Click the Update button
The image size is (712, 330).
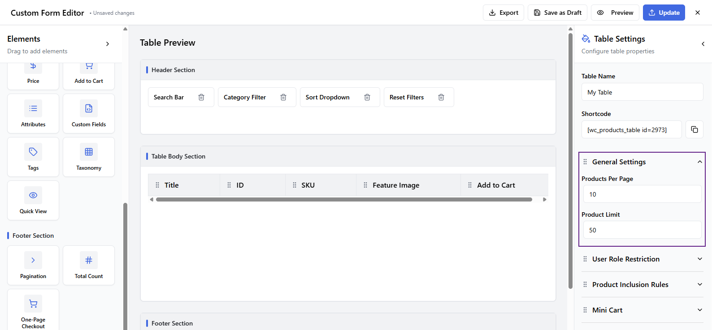(664, 13)
